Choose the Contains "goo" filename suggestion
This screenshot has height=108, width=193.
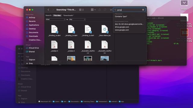pos(121,16)
